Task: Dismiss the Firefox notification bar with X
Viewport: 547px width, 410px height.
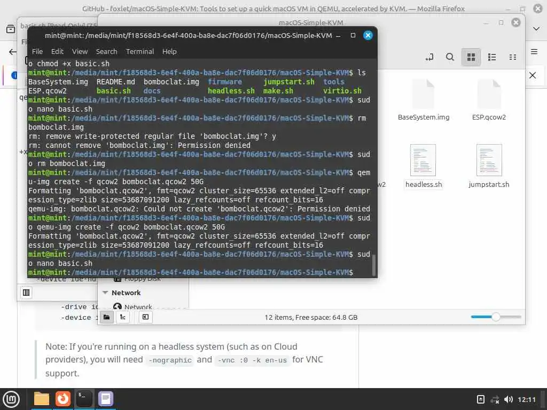Action: [533, 75]
